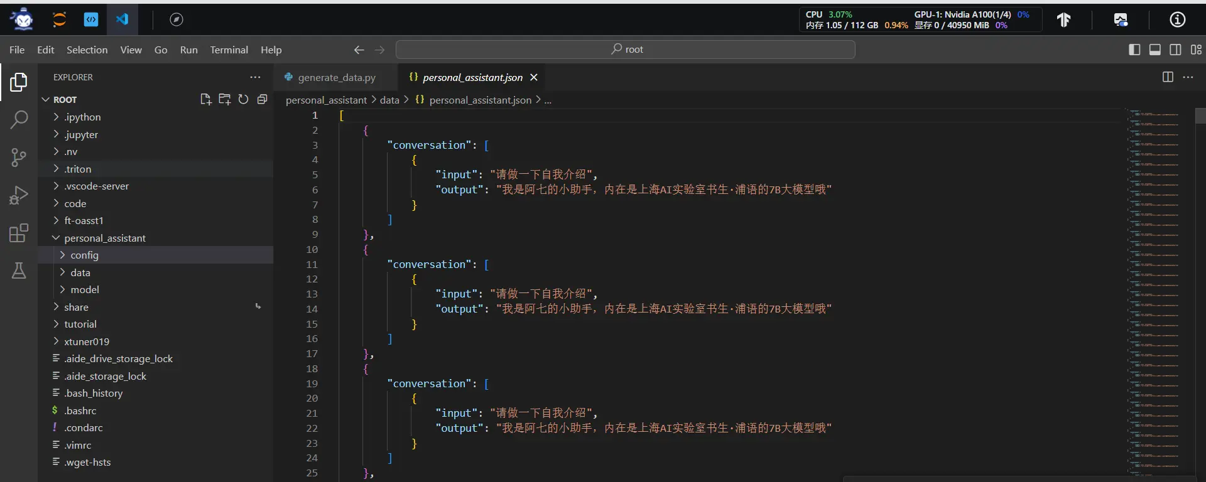The height and width of the screenshot is (482, 1206).
Task: Open the Run menu
Action: 188,50
